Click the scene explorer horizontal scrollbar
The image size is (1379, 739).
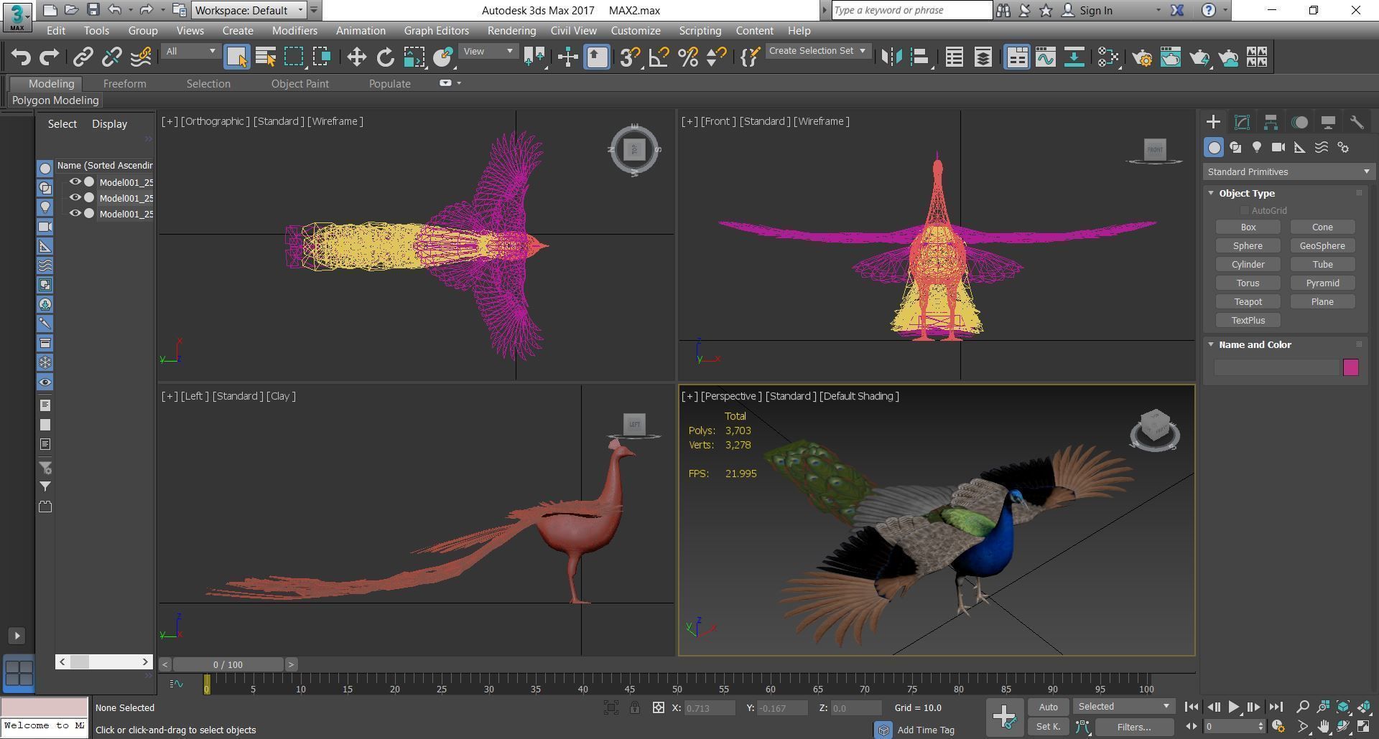(x=104, y=662)
